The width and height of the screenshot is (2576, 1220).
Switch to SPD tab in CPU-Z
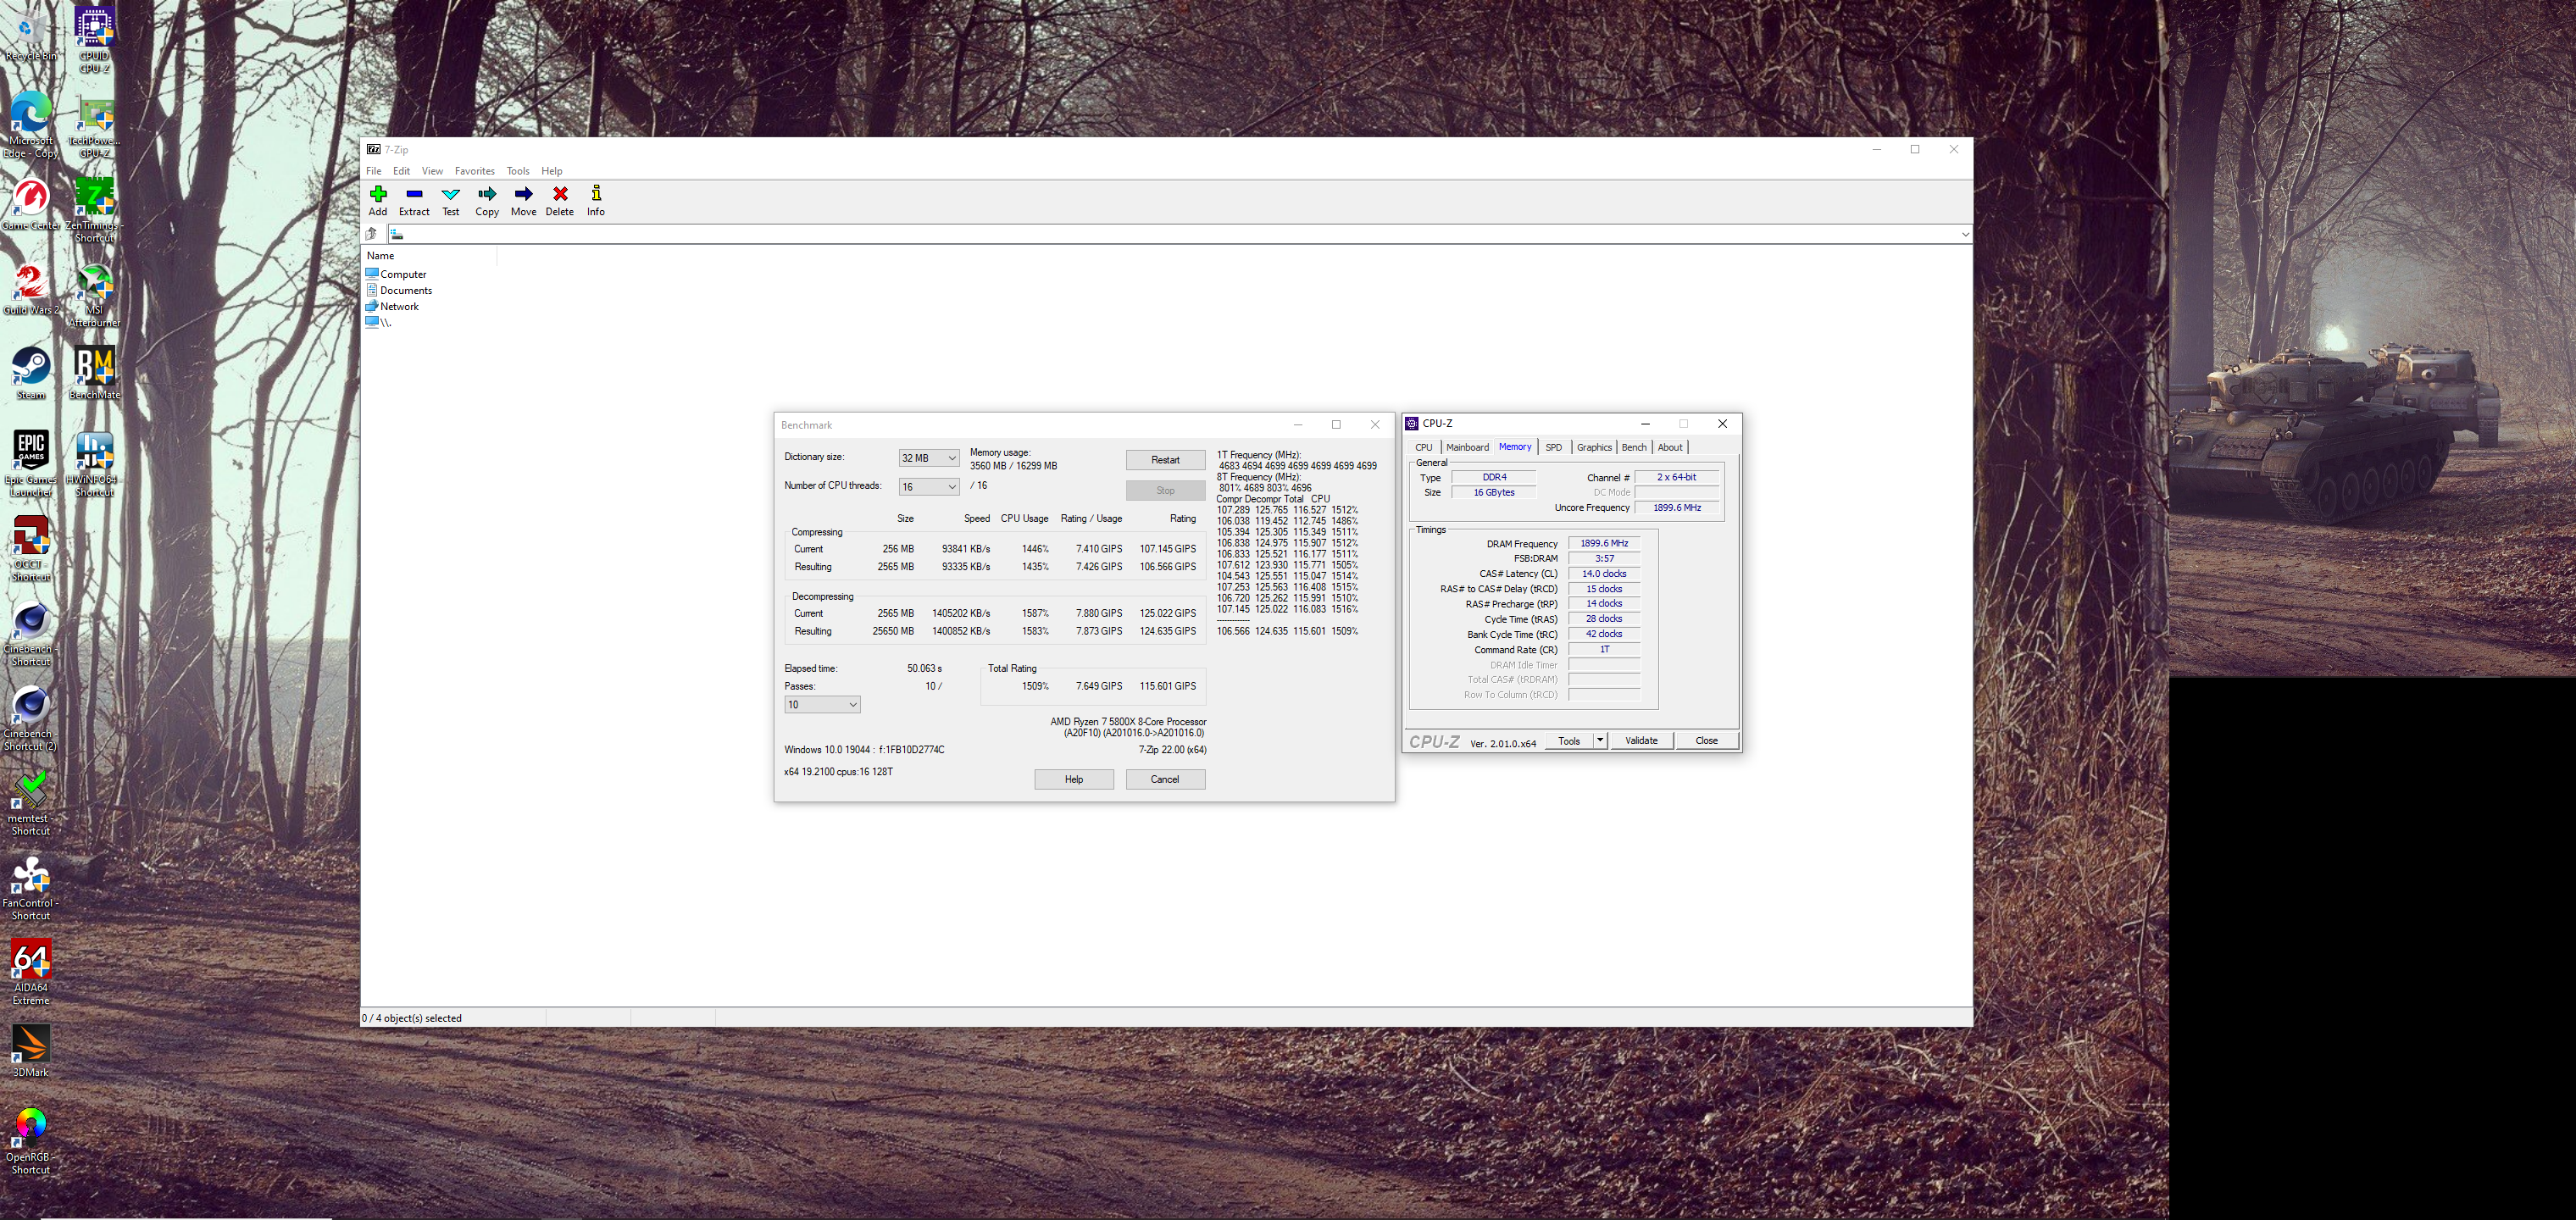tap(1553, 448)
